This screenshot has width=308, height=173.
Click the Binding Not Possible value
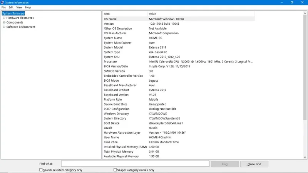[162, 109]
